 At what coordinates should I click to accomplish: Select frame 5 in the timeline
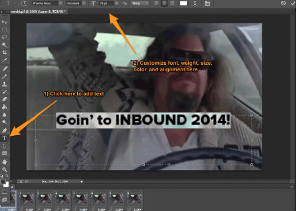point(80,199)
